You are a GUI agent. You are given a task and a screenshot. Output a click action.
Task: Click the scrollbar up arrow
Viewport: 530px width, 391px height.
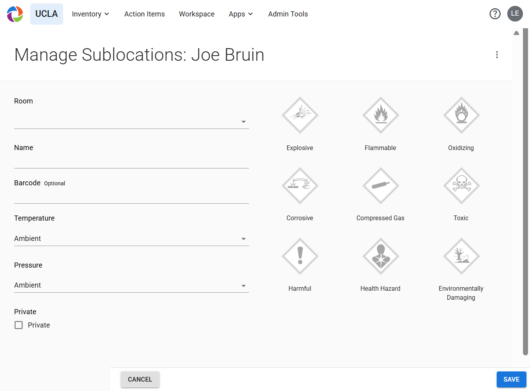[x=517, y=33]
